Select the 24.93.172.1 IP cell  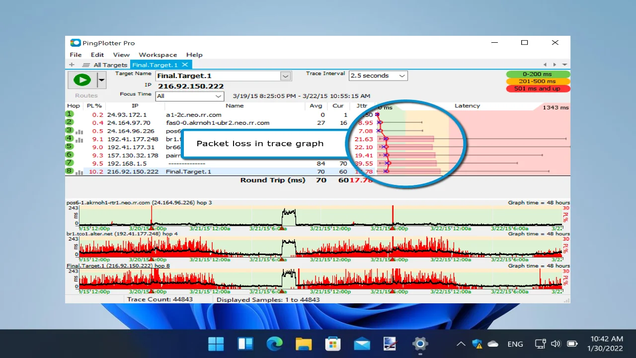click(127, 115)
